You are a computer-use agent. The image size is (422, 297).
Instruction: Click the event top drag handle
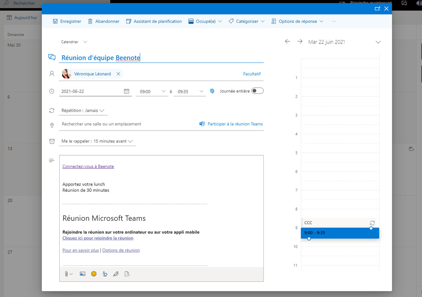click(x=371, y=228)
